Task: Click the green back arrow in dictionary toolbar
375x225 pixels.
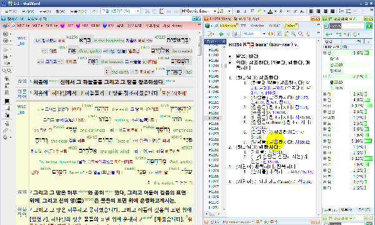Action: (222, 34)
